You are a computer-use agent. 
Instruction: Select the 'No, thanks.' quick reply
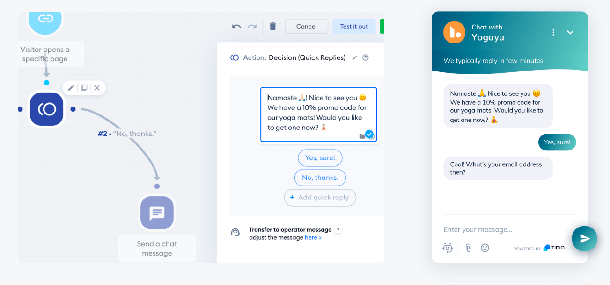pyautogui.click(x=320, y=178)
